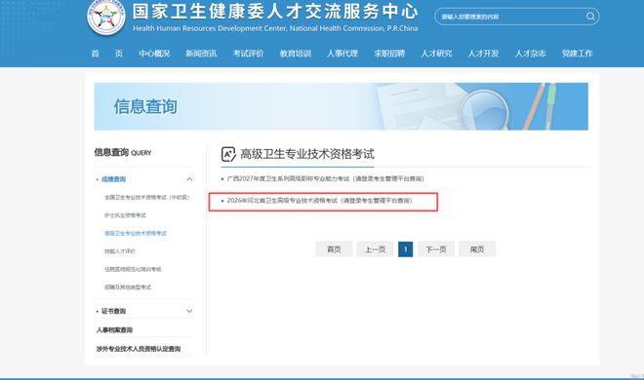This screenshot has width=644, height=380.
Task: Select 证书查询 in the sidebar
Action: (113, 311)
